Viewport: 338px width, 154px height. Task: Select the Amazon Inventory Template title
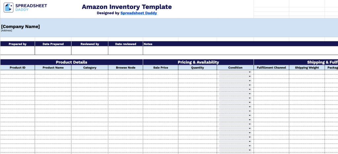click(127, 7)
